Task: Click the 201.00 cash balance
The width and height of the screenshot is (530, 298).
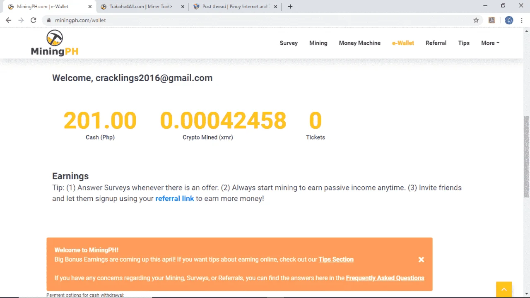Action: coord(100,120)
